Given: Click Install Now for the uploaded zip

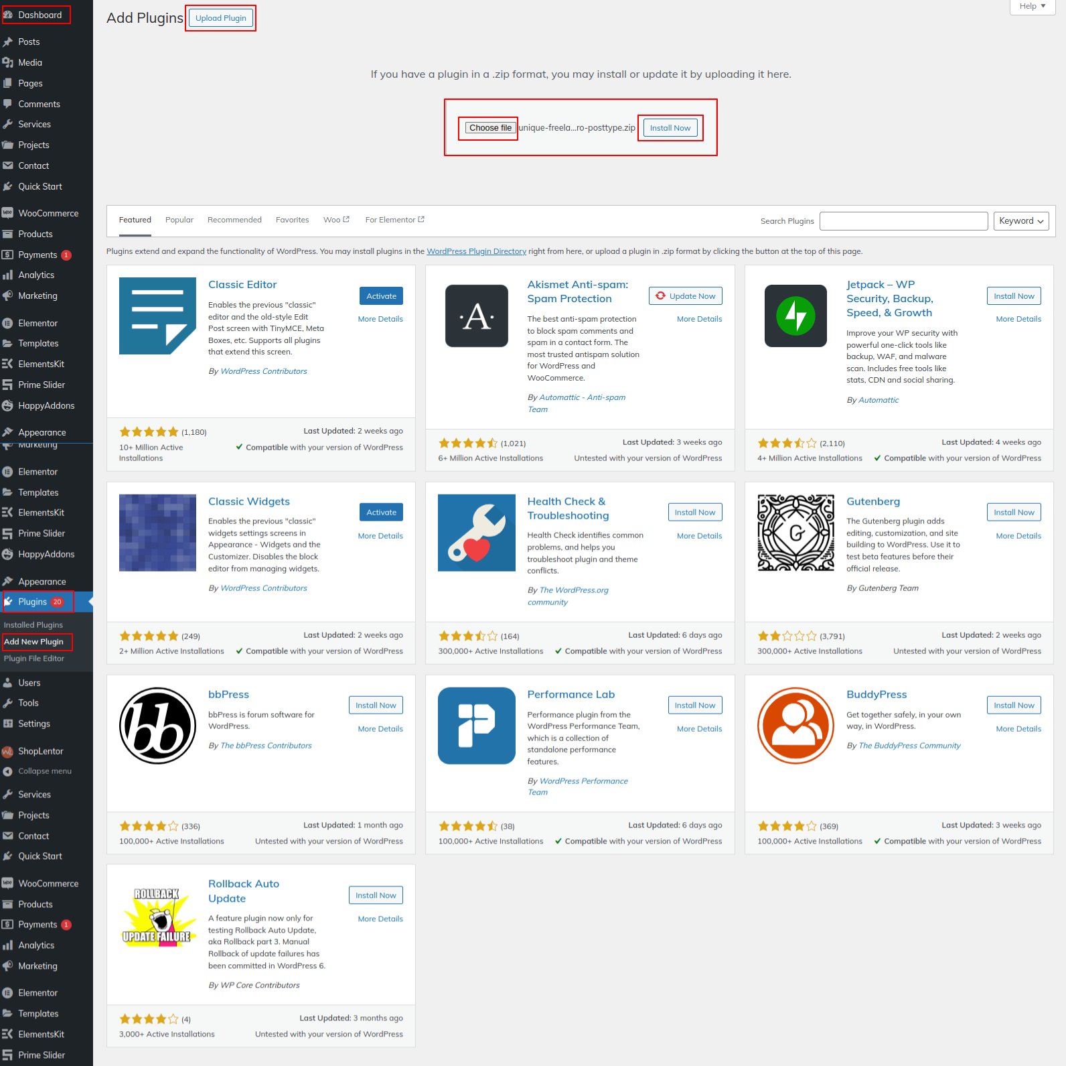Looking at the screenshot, I should click(x=670, y=128).
